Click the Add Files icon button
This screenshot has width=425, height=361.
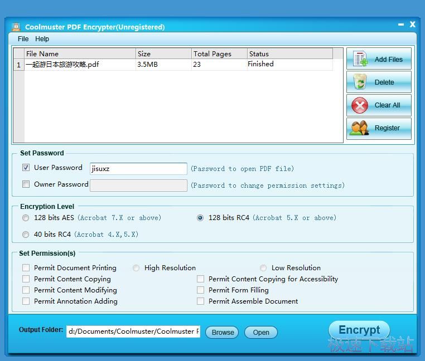click(360, 59)
